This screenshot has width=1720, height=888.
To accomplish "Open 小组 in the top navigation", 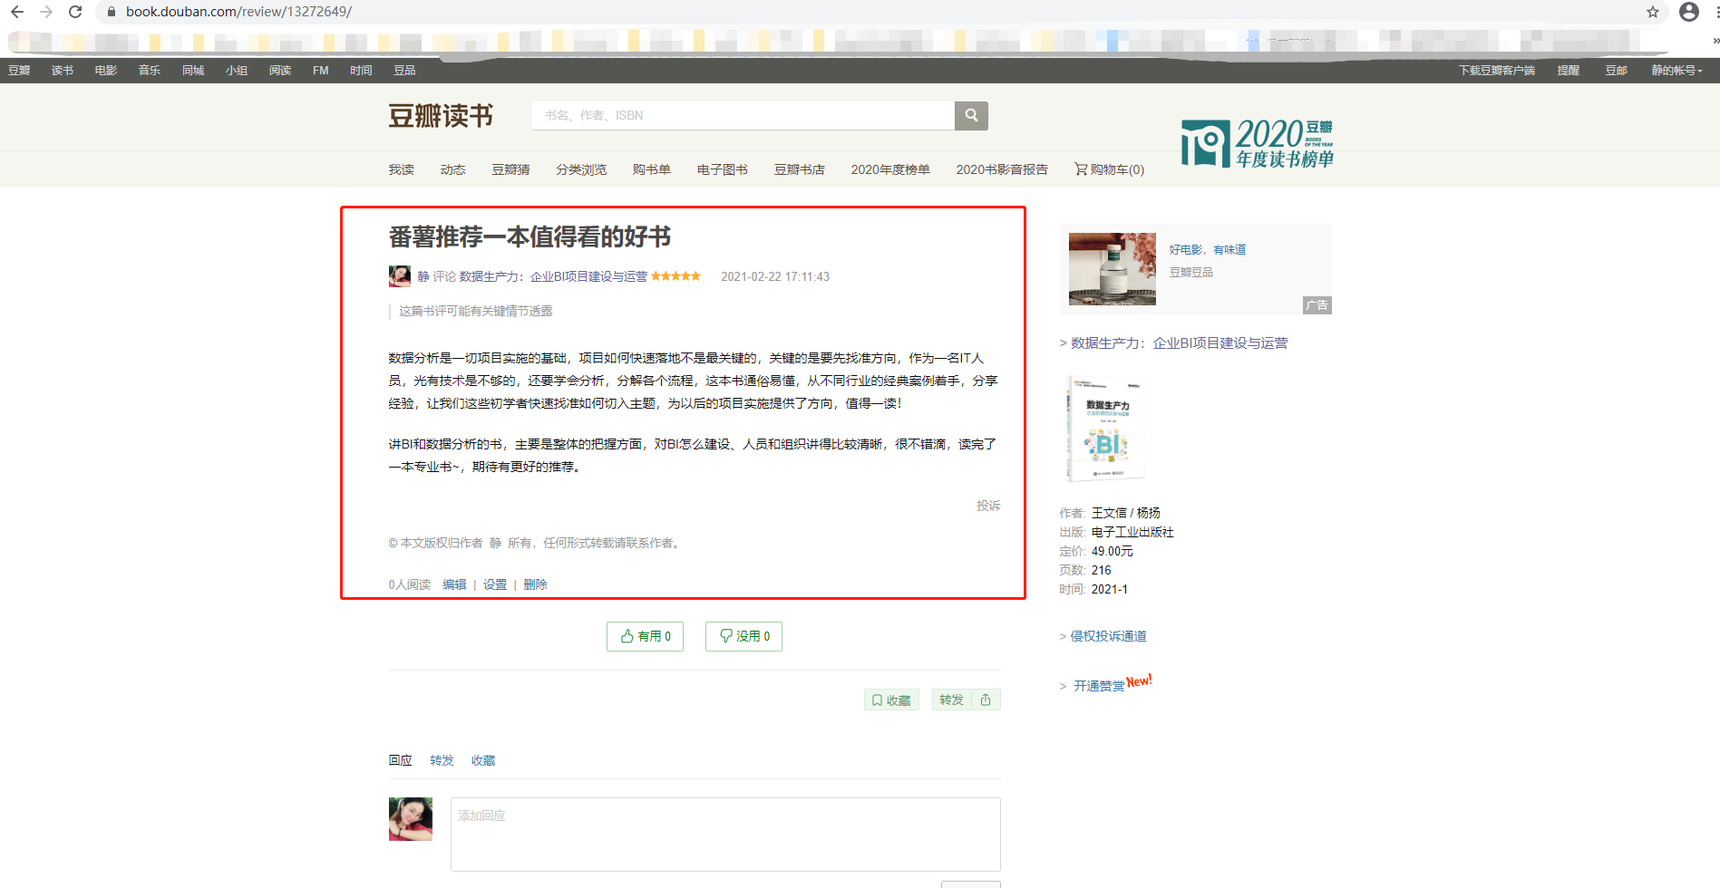I will pyautogui.click(x=237, y=71).
